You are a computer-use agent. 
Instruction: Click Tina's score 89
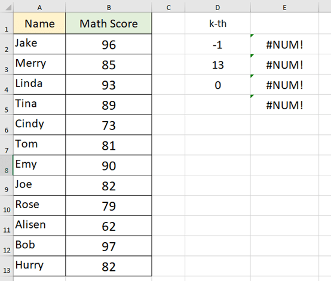tap(109, 104)
